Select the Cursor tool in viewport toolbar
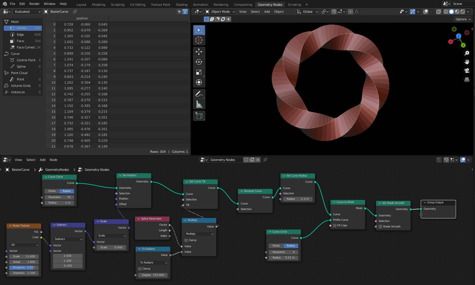This screenshot has width=475, height=285. (x=199, y=40)
